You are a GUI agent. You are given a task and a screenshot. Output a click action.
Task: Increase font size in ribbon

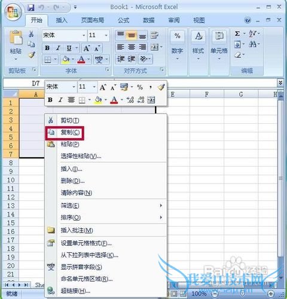[x=86, y=48]
